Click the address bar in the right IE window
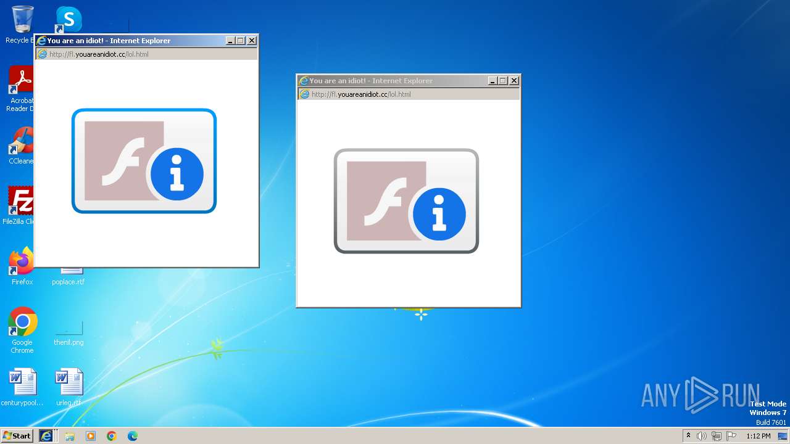Screen dimensions: 790x444 click(409, 94)
